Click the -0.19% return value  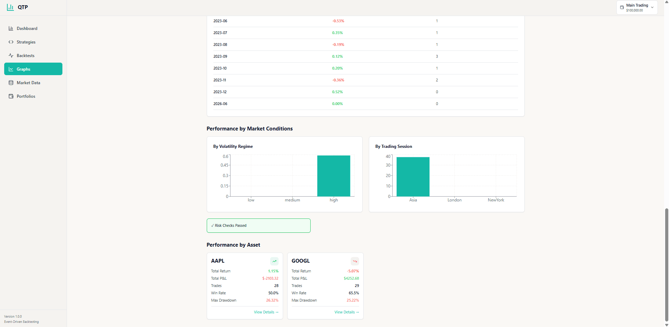[338, 45]
